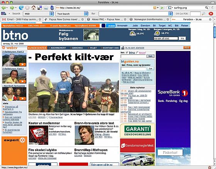Open the KUNDESENTER menu item

(x=37, y=48)
